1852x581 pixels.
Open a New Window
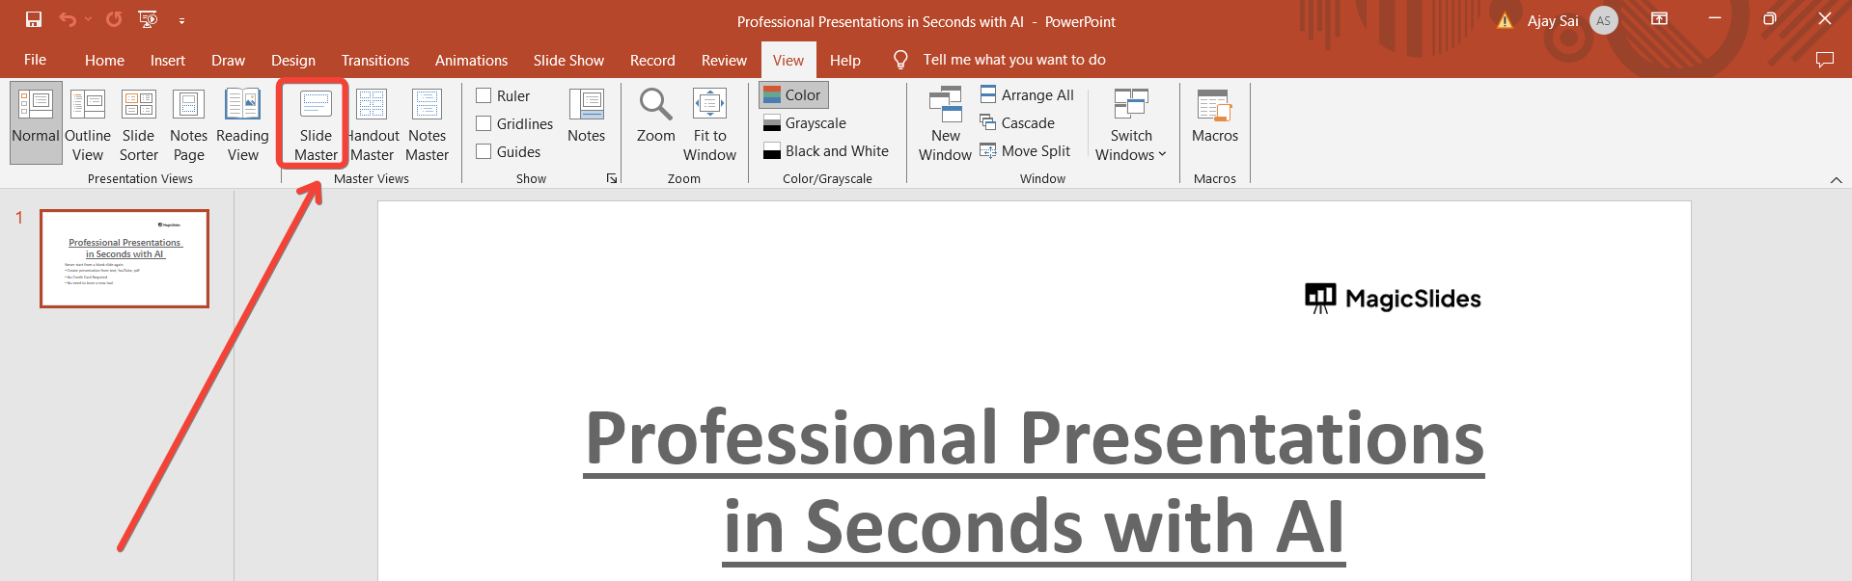click(945, 125)
